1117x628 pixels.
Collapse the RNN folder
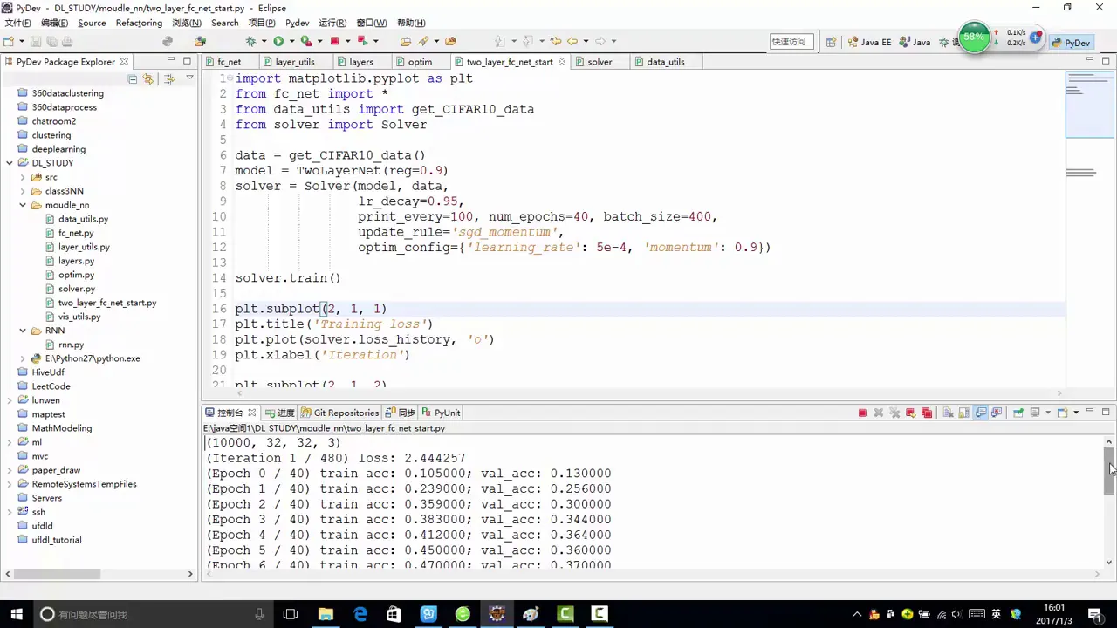point(24,331)
